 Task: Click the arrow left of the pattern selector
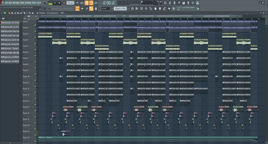click(x=113, y=8)
